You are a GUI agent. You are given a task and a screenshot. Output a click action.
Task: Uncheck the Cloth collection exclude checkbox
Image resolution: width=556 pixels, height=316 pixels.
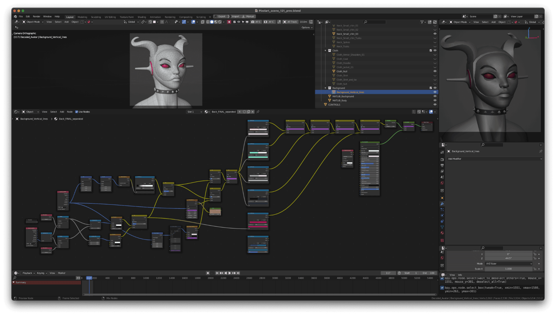pos(431,51)
